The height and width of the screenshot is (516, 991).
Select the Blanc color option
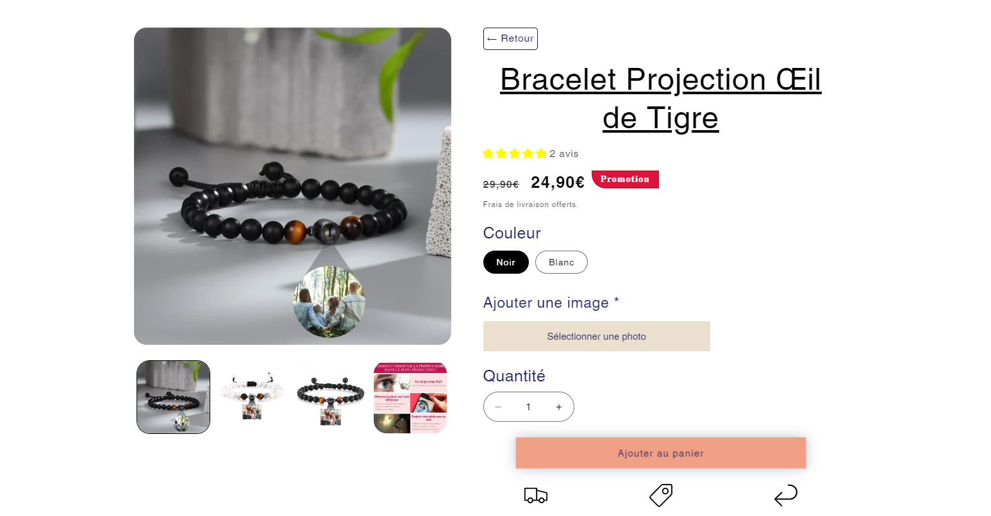(x=562, y=262)
